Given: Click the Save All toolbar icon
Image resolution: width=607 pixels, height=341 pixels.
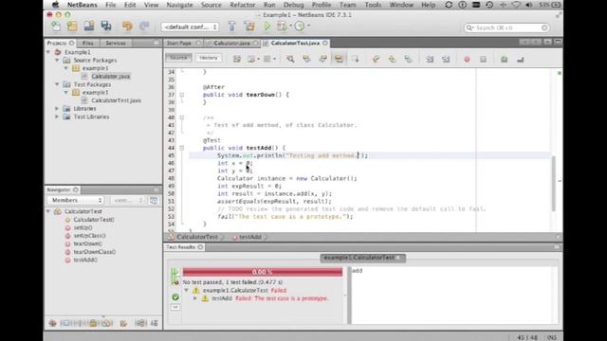Looking at the screenshot, I should (x=106, y=26).
